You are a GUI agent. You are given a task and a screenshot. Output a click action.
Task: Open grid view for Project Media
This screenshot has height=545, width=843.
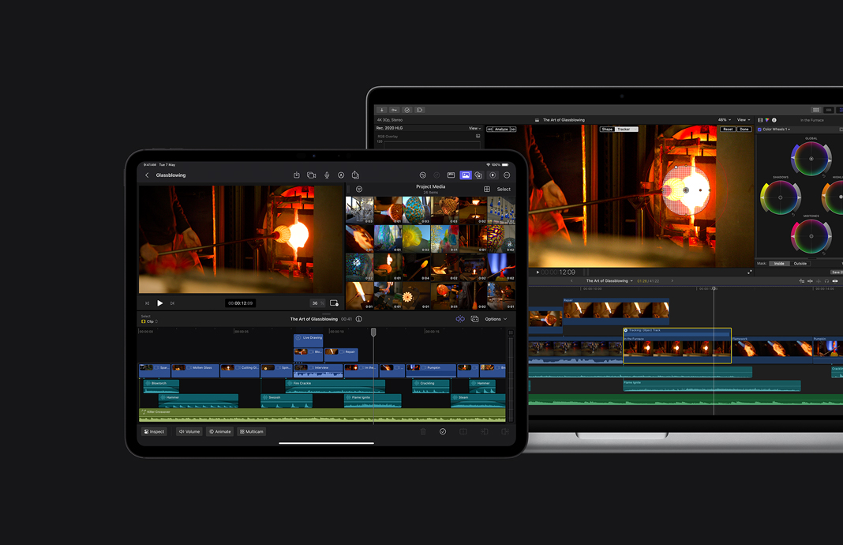coord(487,189)
